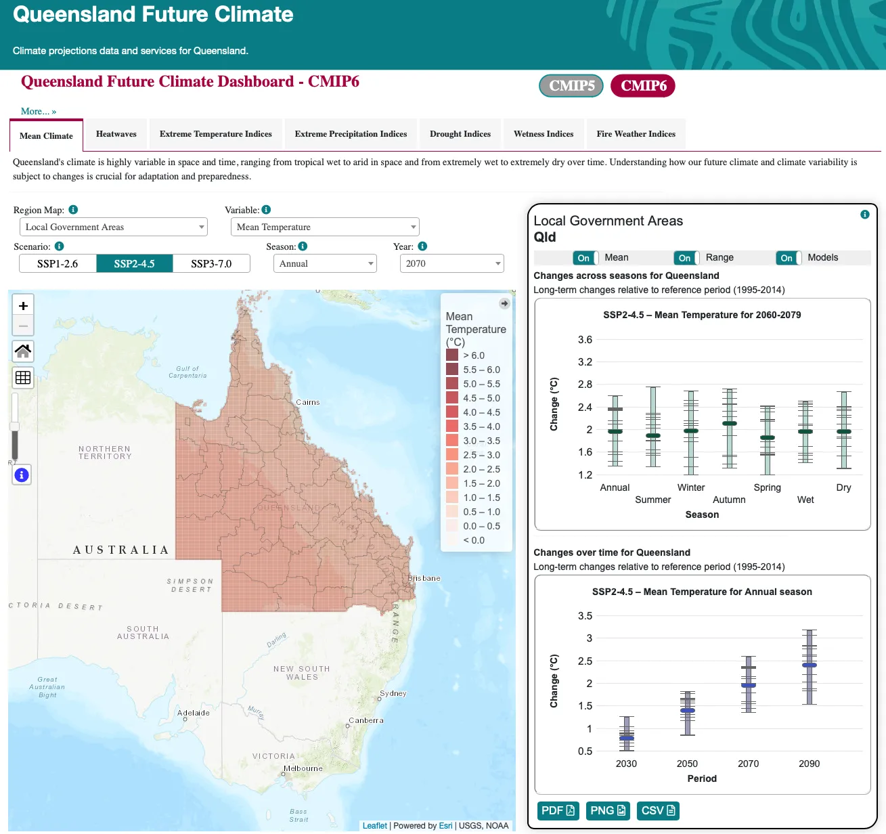Click the map home extent icon
This screenshot has width=886, height=834.
pyautogui.click(x=23, y=351)
